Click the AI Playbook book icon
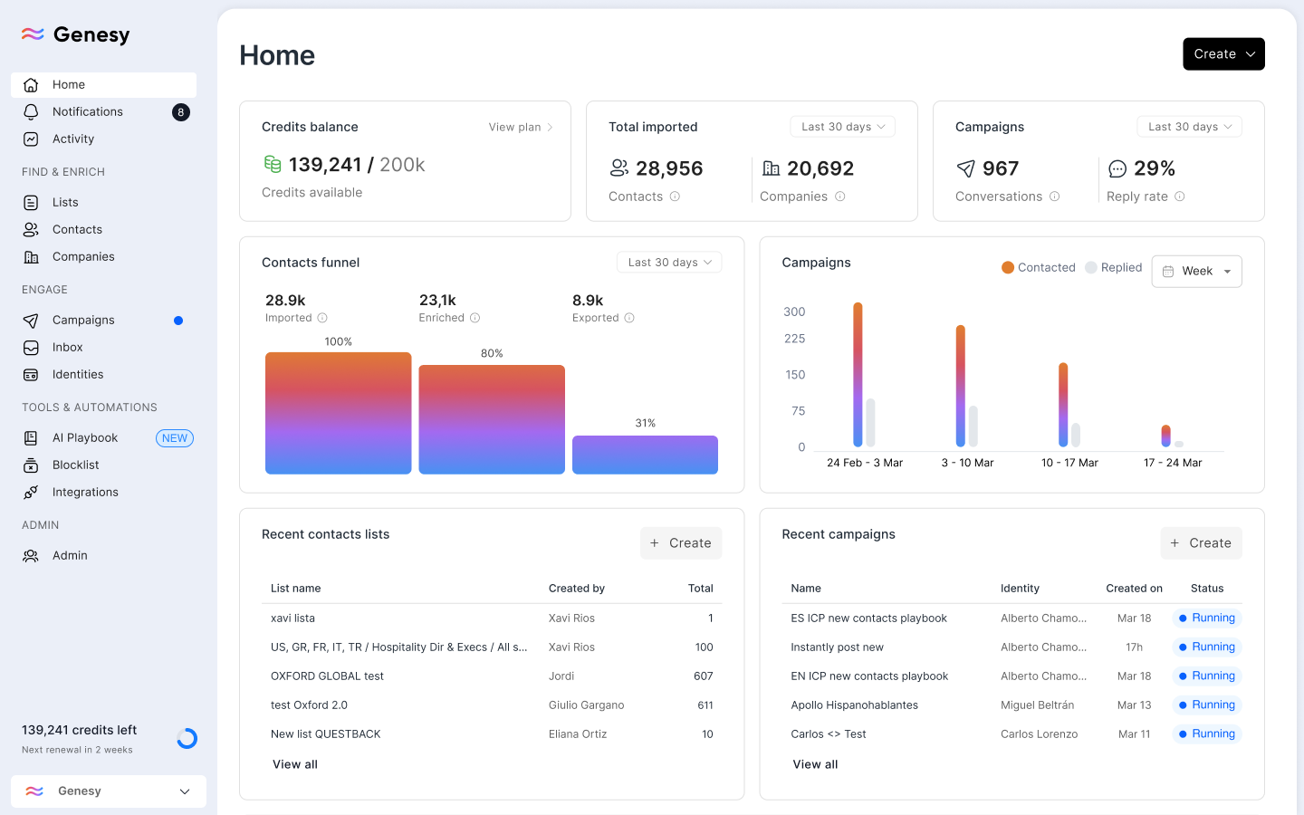The image size is (1304, 815). pos(31,438)
